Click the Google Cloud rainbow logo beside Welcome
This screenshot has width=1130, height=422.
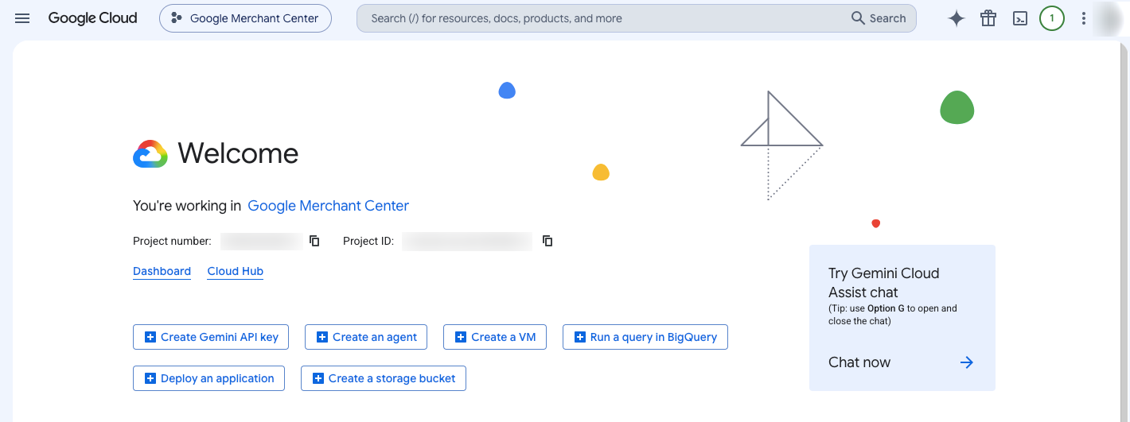point(150,153)
